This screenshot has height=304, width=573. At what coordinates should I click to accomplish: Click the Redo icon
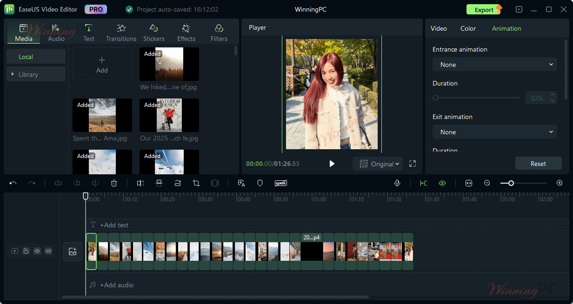32,183
